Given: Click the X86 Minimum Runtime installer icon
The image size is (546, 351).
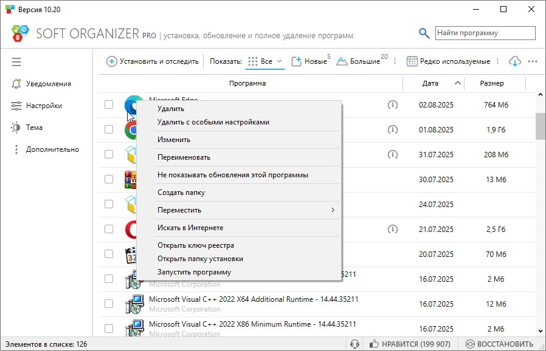Looking at the screenshot, I should [x=134, y=329].
